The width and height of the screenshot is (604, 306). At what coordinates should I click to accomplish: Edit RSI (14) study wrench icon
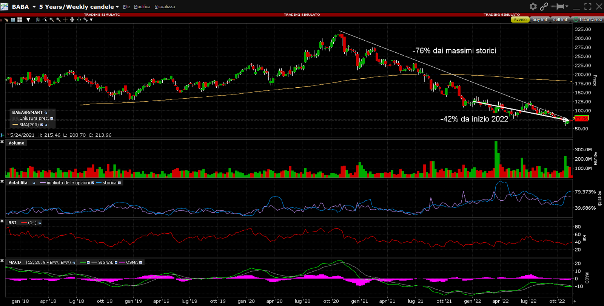(x=40, y=223)
